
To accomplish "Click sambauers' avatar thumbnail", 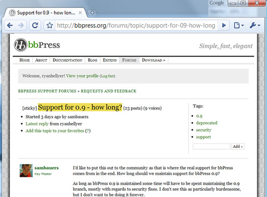I will (x=26, y=170).
